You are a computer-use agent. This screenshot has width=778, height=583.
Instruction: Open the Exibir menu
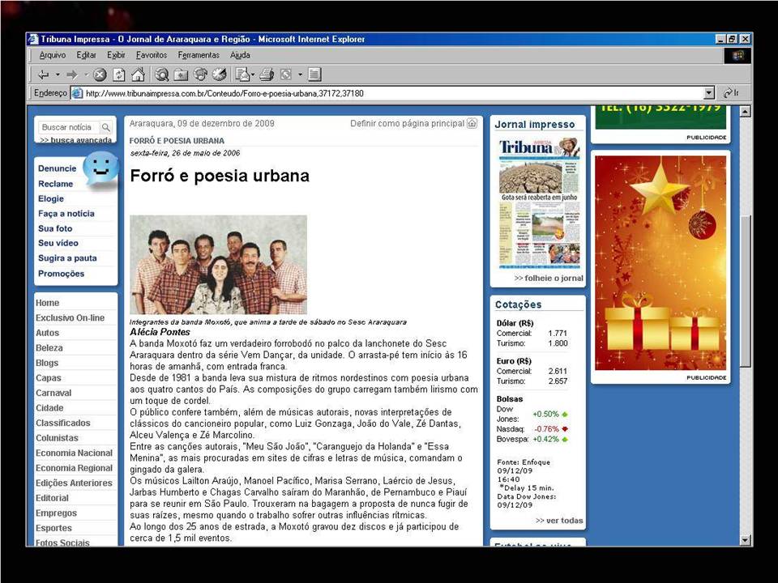pyautogui.click(x=116, y=55)
